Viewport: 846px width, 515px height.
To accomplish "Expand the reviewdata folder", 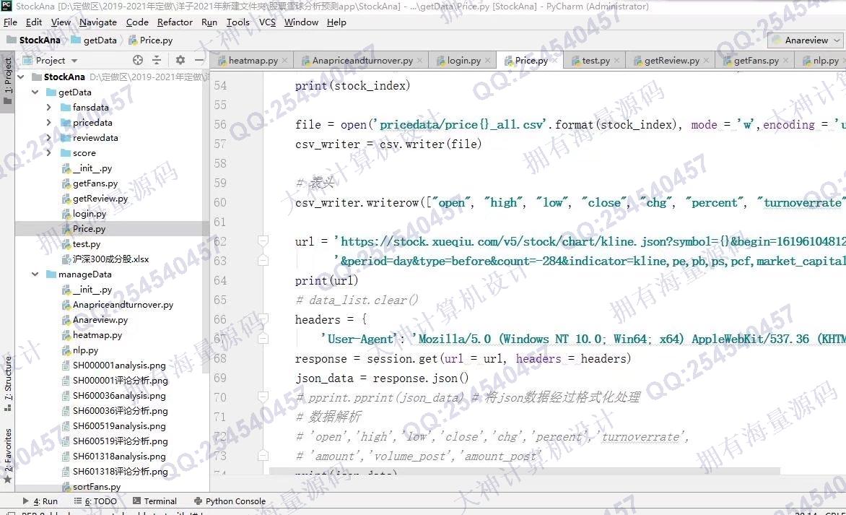I will coord(49,138).
